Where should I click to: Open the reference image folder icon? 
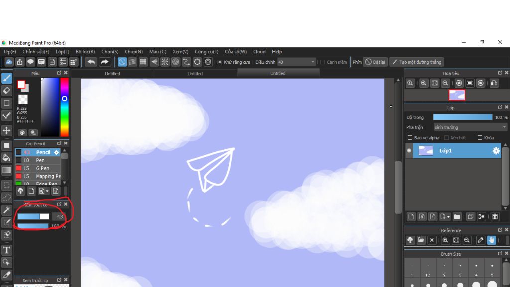(x=421, y=240)
